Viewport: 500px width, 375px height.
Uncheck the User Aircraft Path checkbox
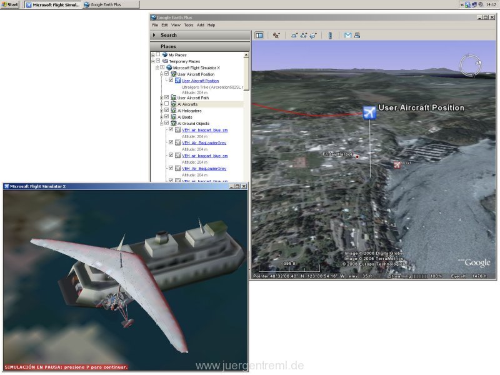[167, 97]
